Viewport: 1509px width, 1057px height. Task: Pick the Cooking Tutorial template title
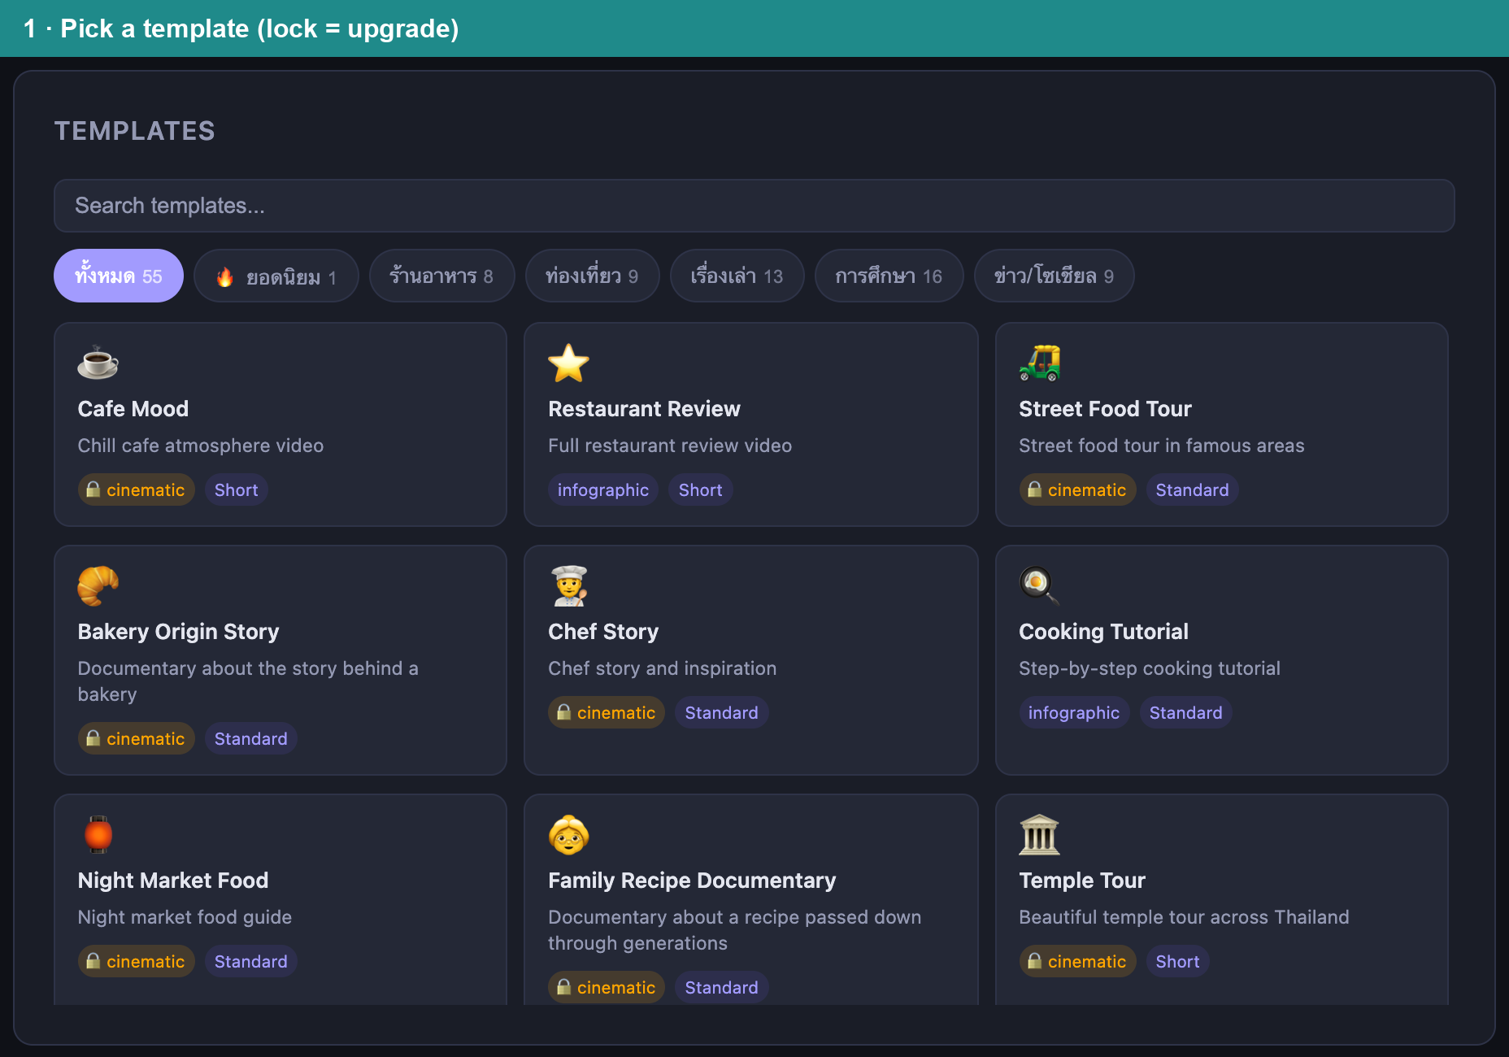[1104, 632]
